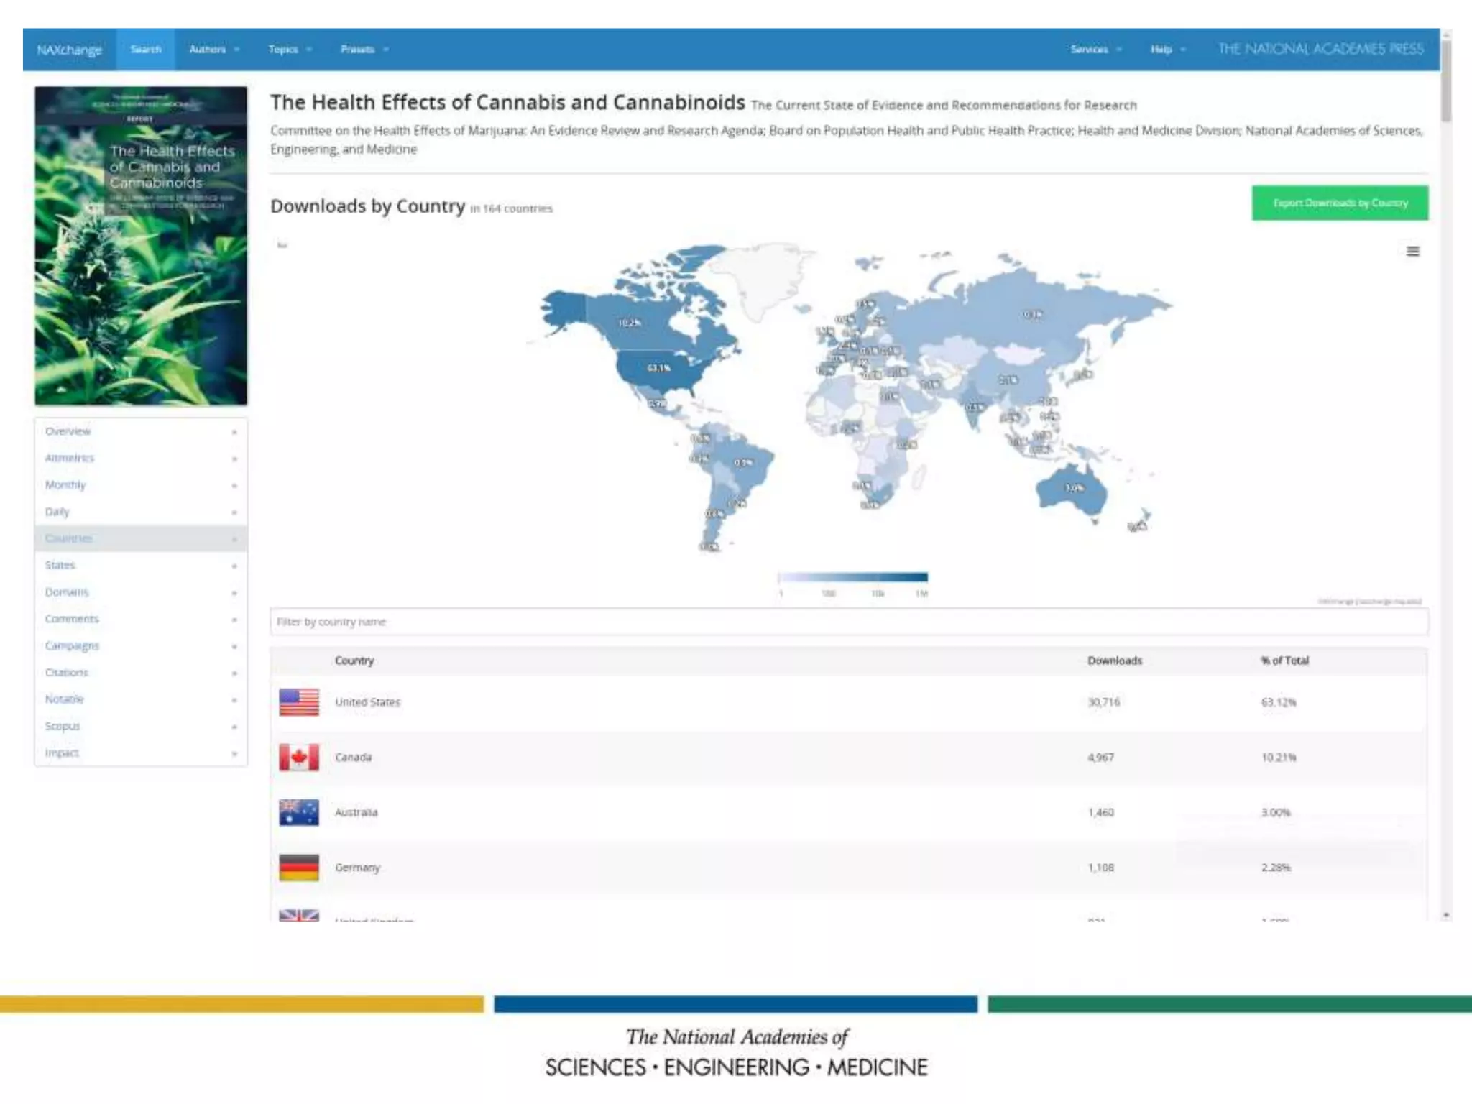The width and height of the screenshot is (1472, 1104).
Task: Click the Canada flag icon
Action: point(299,757)
